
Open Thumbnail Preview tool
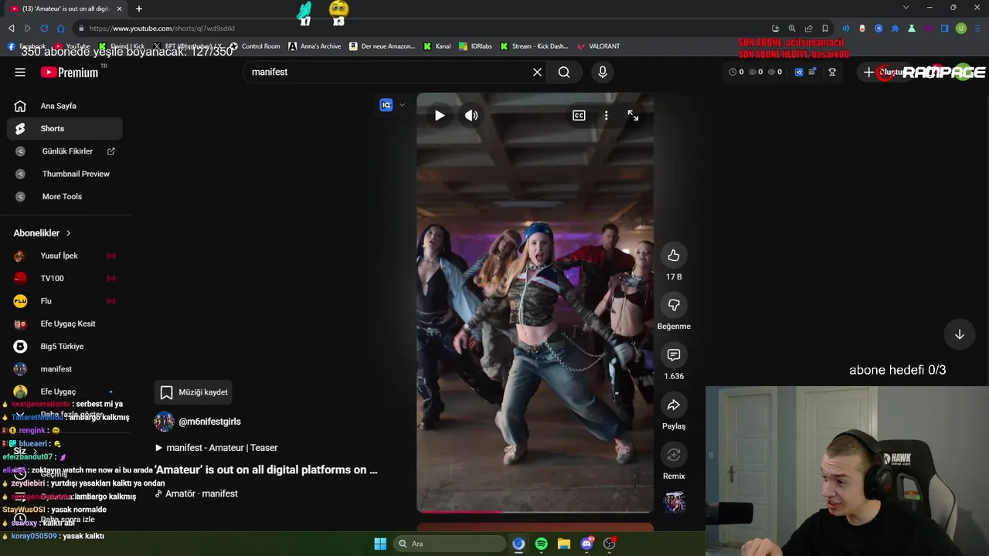click(65, 174)
